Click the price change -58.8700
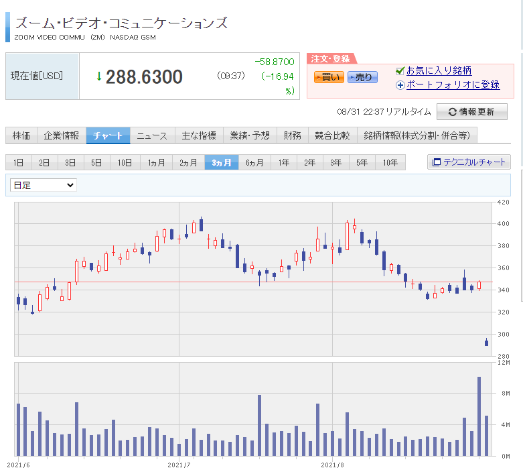Screen dimensions: 523x472 (x=275, y=62)
